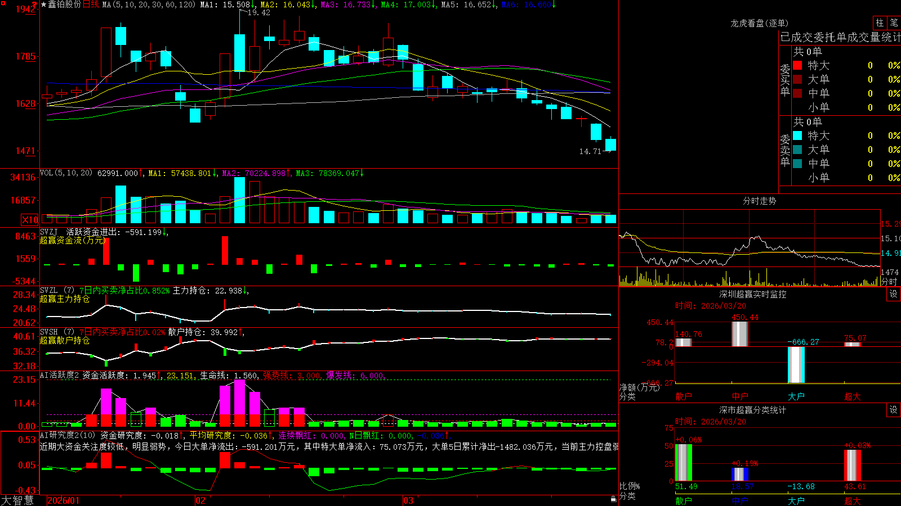Viewport: 901px width, 506px height.
Task: Select the AI活跃度2 indicator title
Action: (59, 375)
